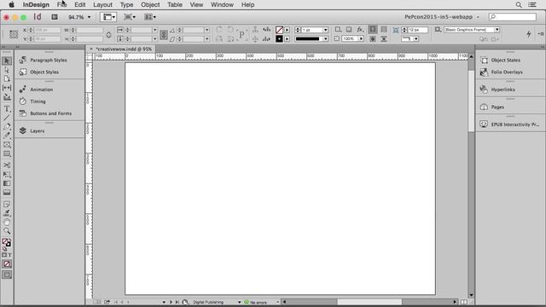The width and height of the screenshot is (546, 307).
Task: Select the Direct Selection tool (white arrow)
Action: coord(7,70)
